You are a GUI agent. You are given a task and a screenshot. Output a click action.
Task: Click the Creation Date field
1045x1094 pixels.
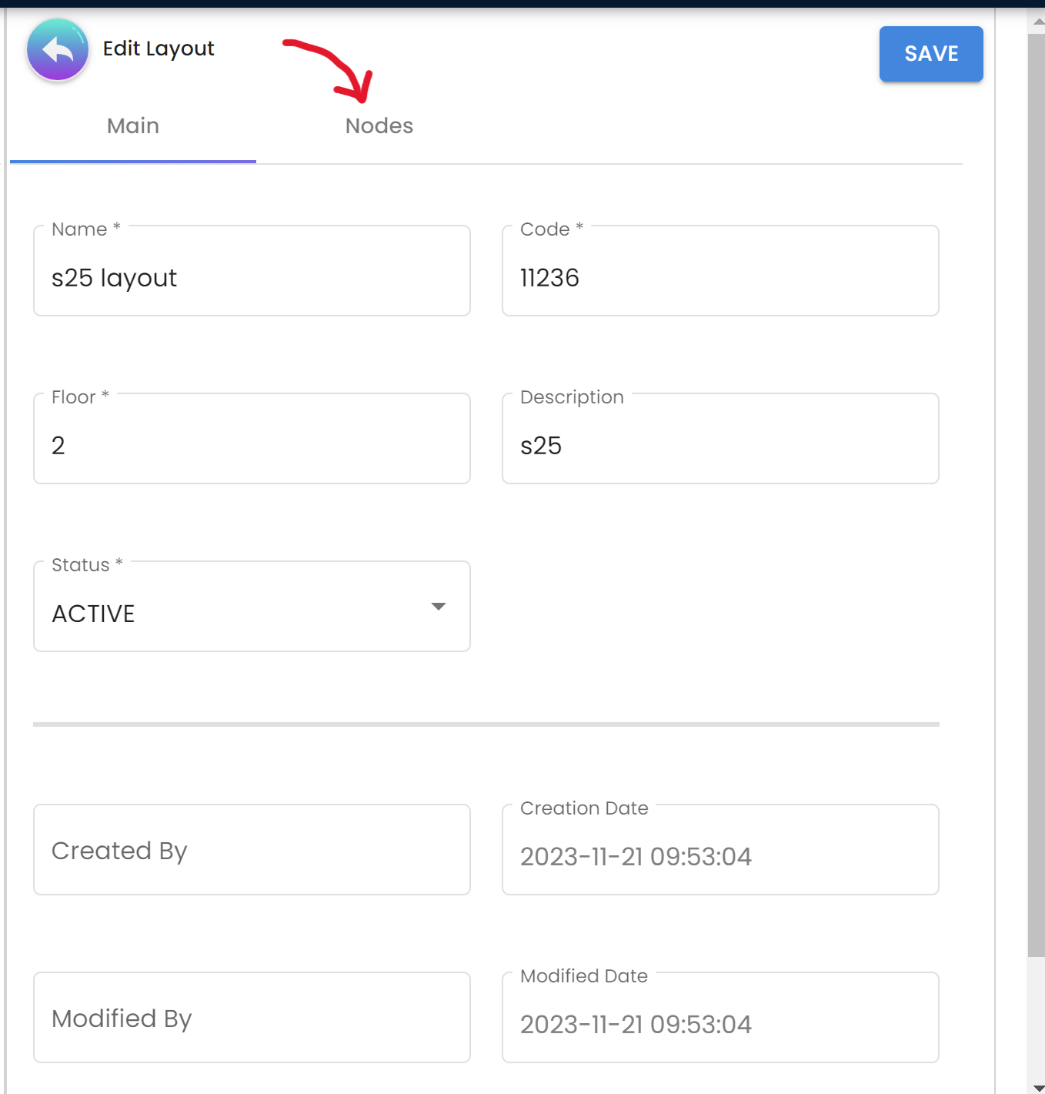click(719, 856)
